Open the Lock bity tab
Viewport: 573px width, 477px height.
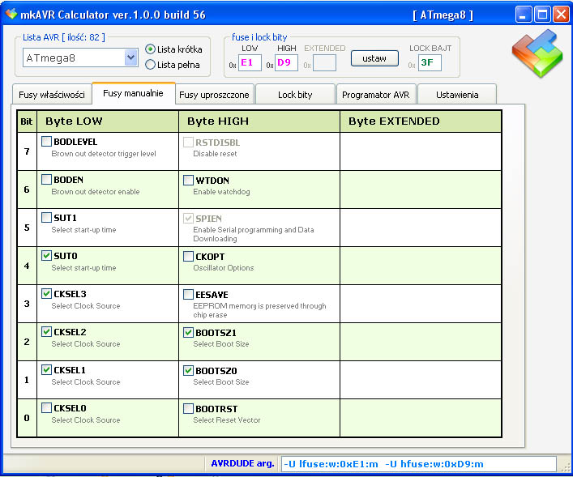[295, 95]
